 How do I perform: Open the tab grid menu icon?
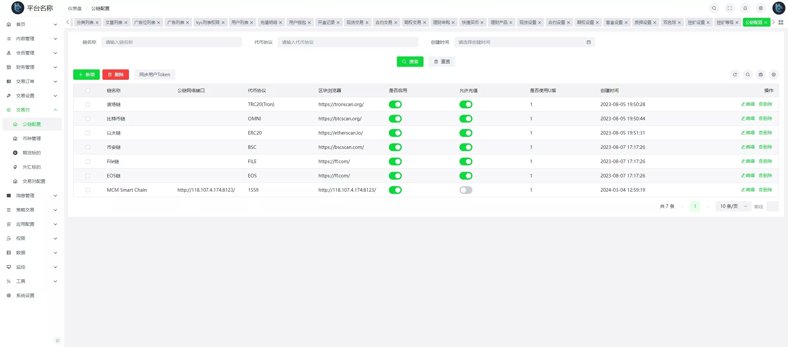781,22
